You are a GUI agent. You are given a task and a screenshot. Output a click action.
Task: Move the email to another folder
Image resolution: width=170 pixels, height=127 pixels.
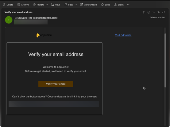pyautogui.click(x=56, y=5)
